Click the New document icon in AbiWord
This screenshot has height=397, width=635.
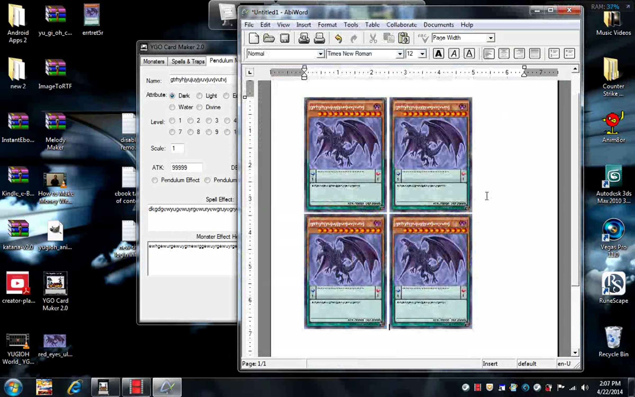(x=254, y=38)
